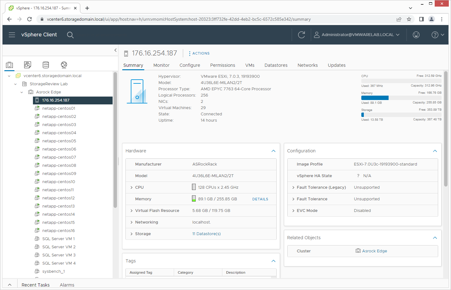
Task: Switch to VMs and Templates inventory view
Action: tap(28, 65)
